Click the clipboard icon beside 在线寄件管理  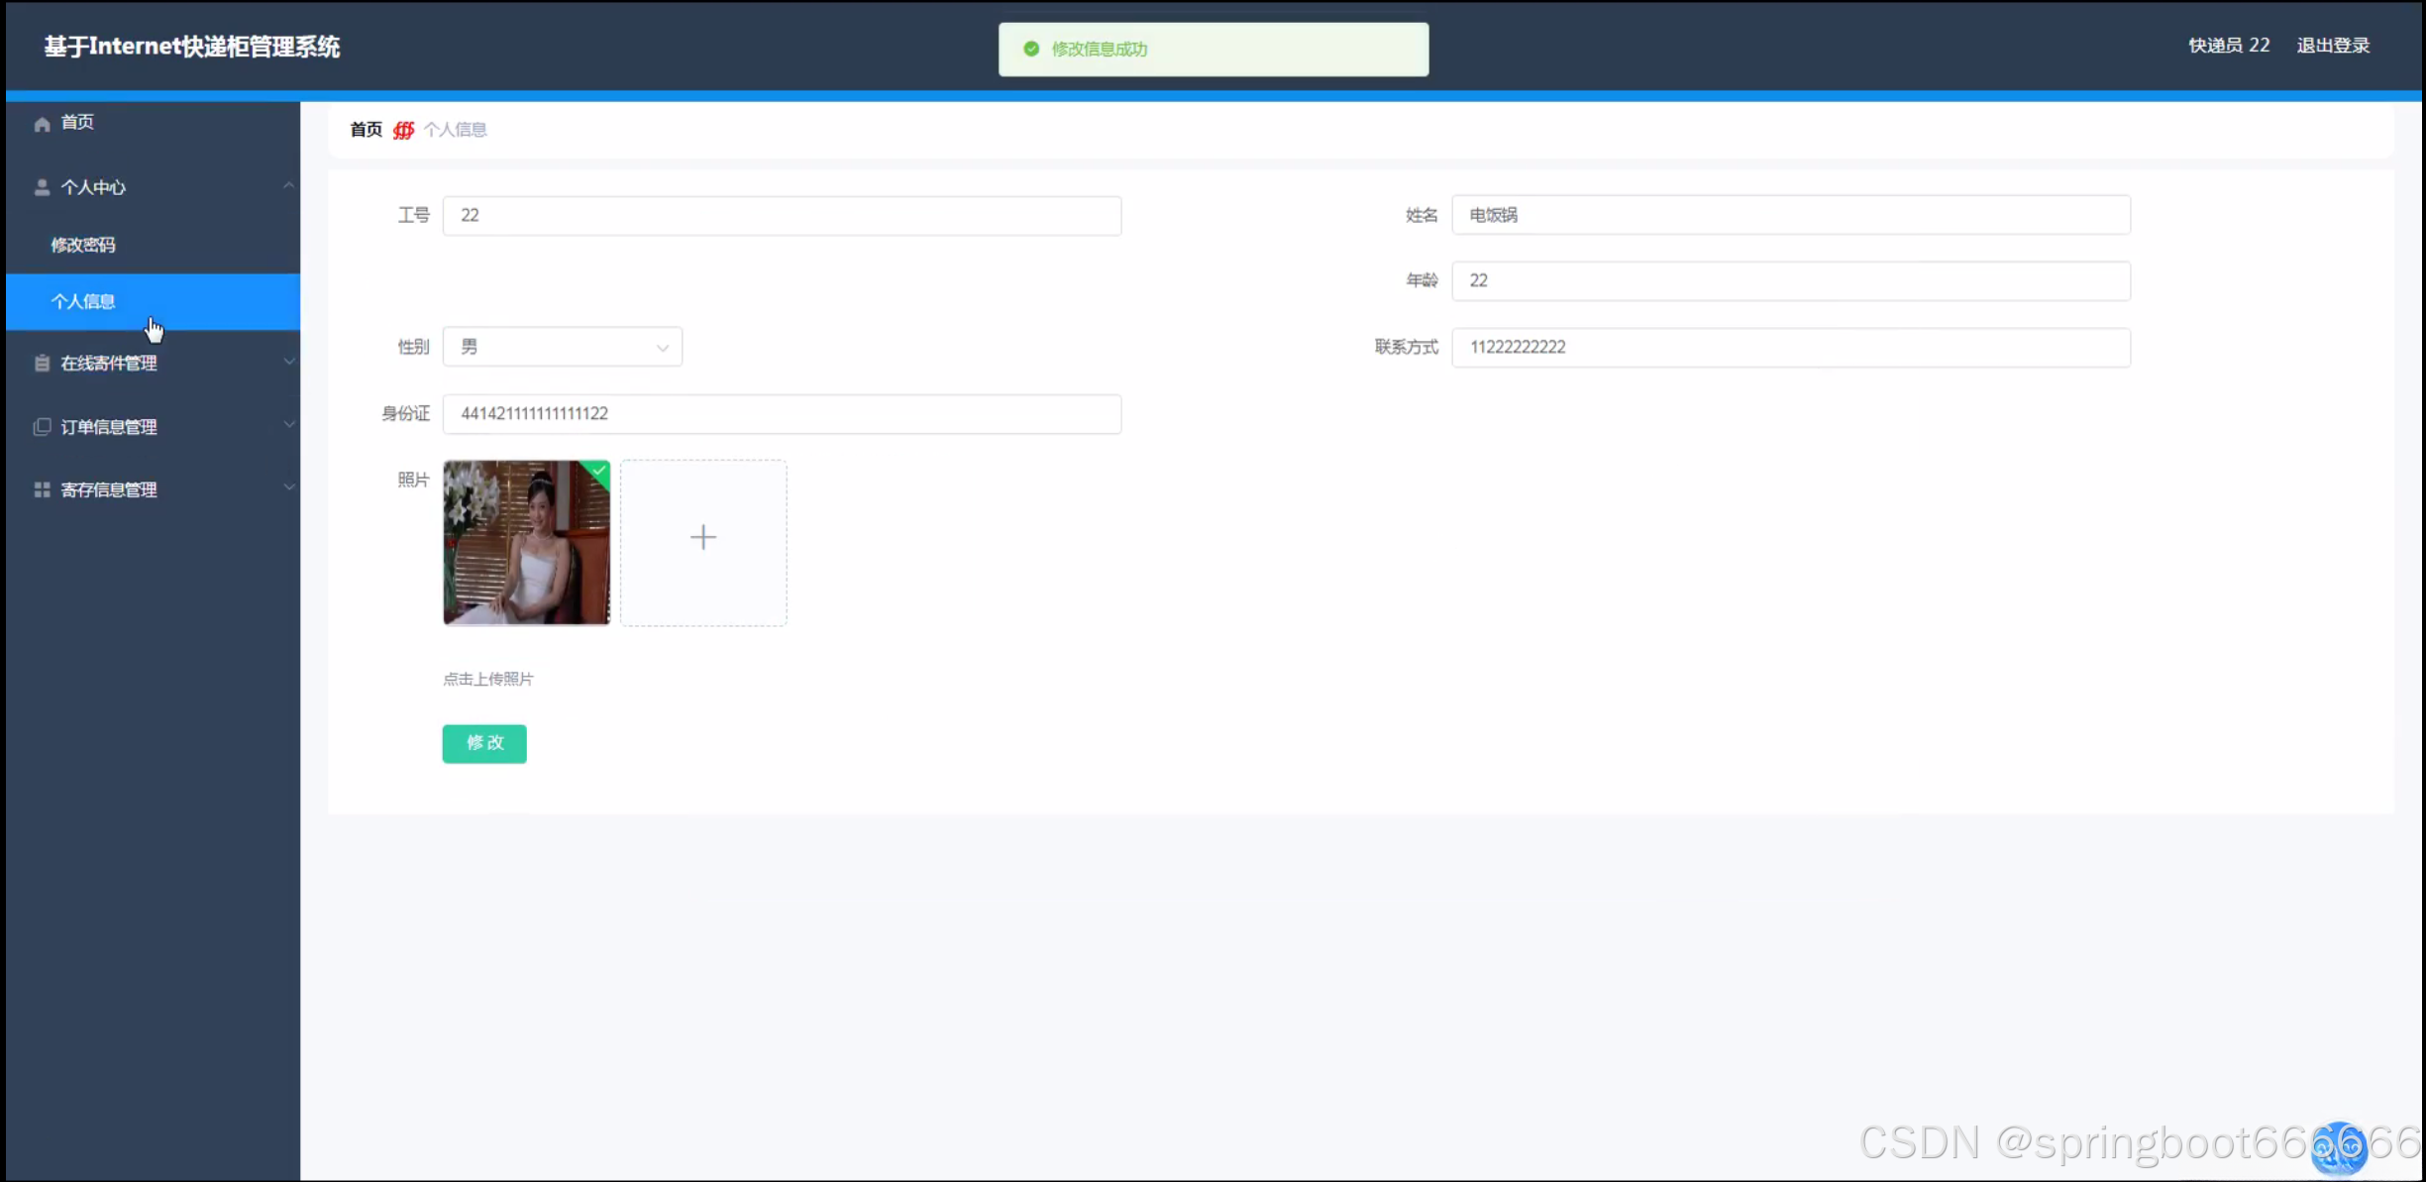[42, 364]
